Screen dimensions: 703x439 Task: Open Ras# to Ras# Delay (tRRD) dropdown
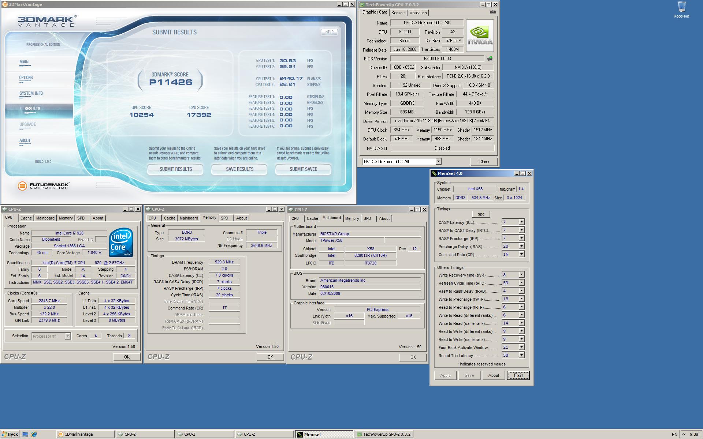[x=521, y=291]
